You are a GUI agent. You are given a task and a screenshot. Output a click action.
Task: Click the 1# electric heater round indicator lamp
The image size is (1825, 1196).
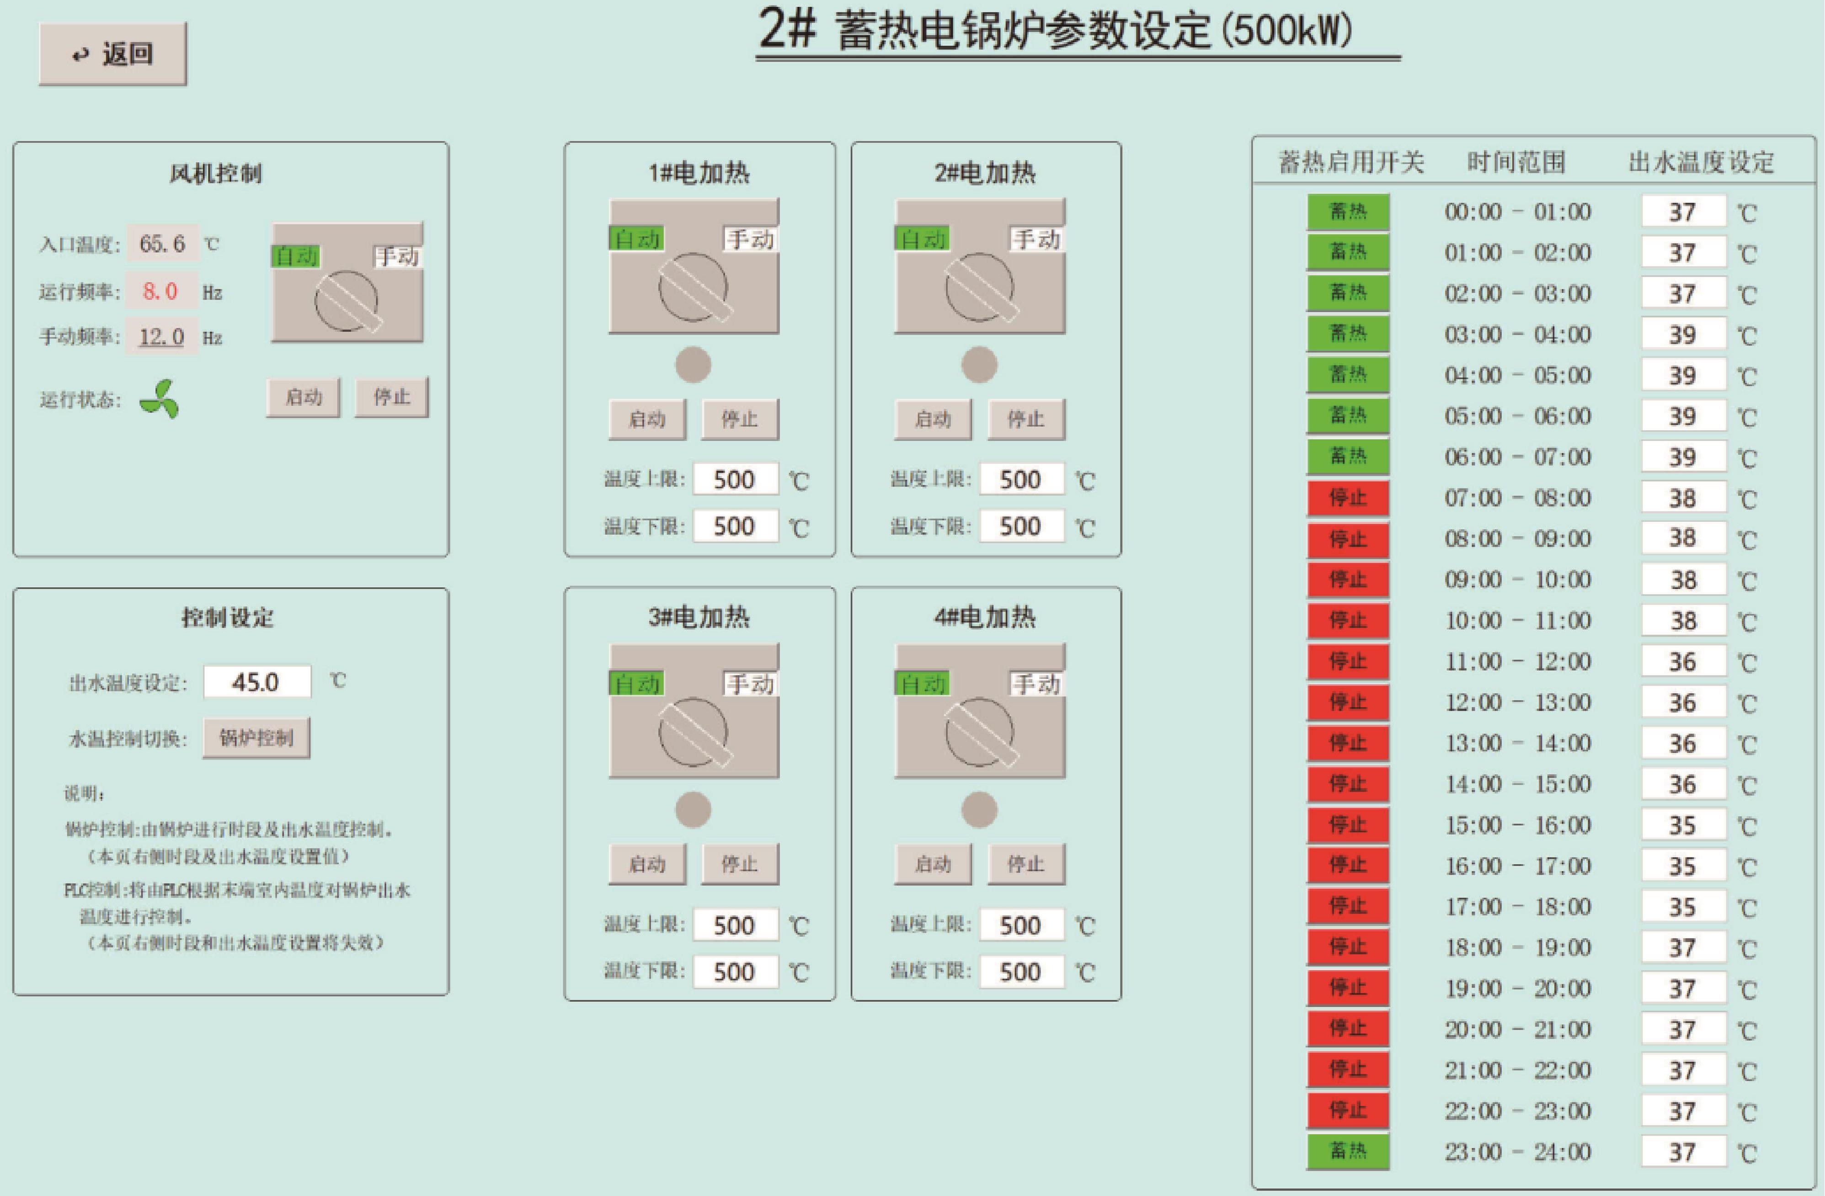click(x=693, y=364)
